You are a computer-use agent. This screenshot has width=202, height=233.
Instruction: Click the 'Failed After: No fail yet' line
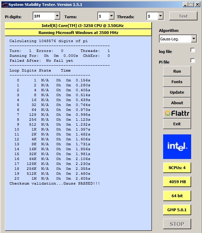41,61
